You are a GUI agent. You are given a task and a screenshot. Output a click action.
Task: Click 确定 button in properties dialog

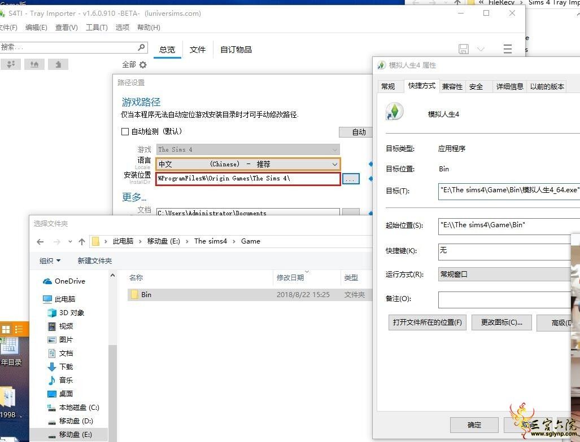click(x=474, y=425)
